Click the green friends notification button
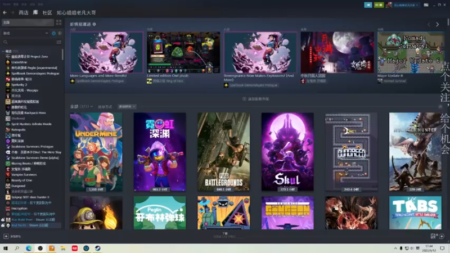450x253 pixels. click(x=379, y=5)
